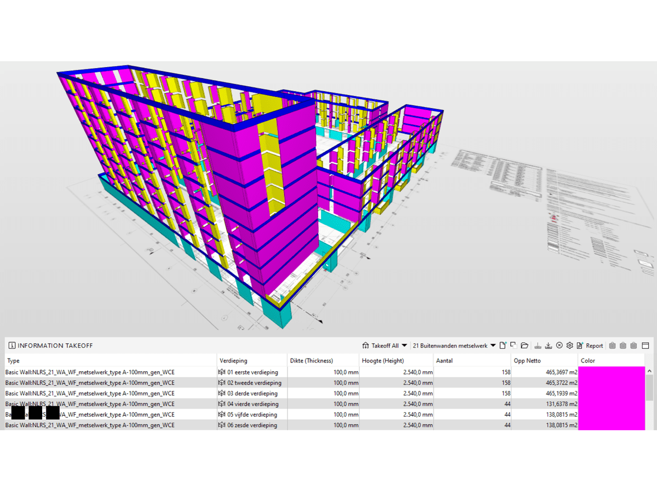Expand the Takeoff All dropdown arrow
The height and width of the screenshot is (492, 657).
pos(405,345)
